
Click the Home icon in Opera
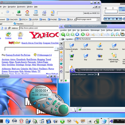click(x=27, y=13)
